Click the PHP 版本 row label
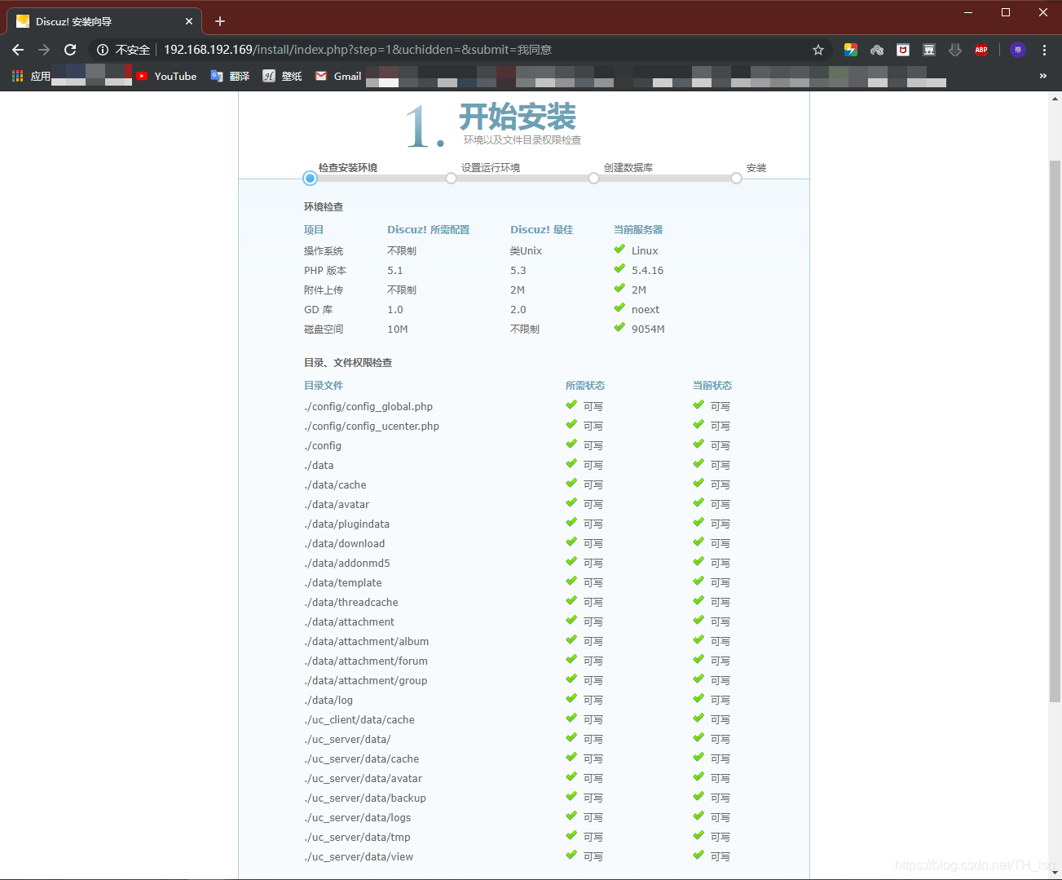This screenshot has height=880, width=1062. (325, 271)
